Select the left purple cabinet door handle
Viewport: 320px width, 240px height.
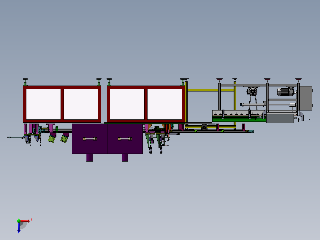pos(90,139)
